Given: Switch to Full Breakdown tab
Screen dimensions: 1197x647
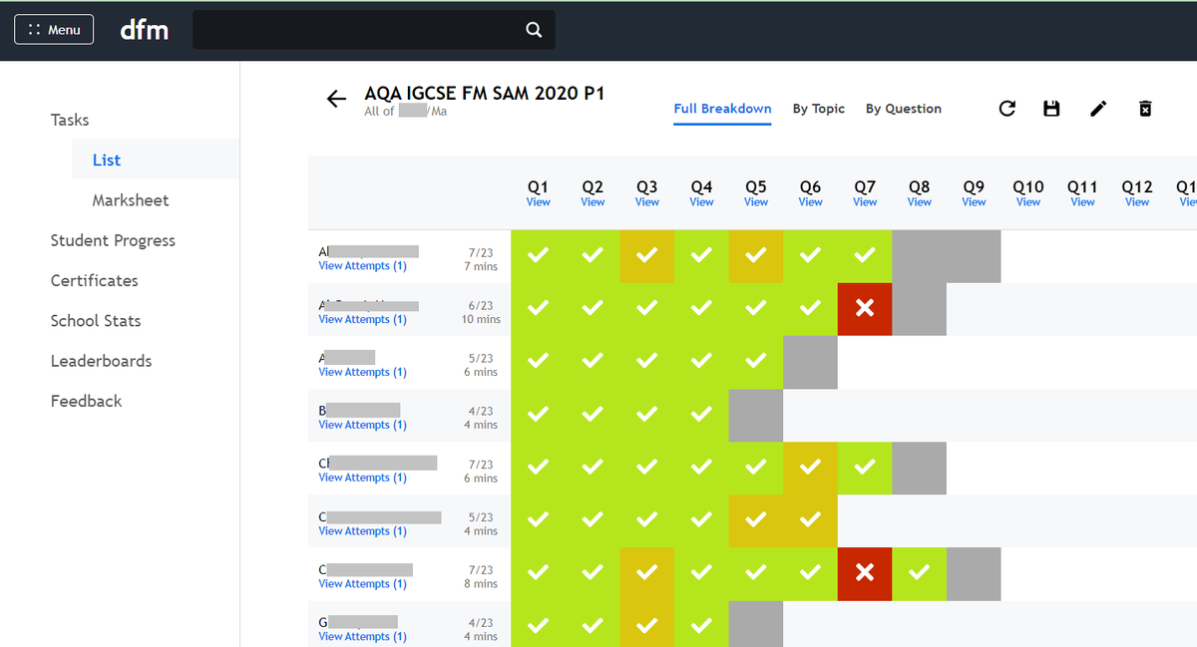Looking at the screenshot, I should 722,109.
